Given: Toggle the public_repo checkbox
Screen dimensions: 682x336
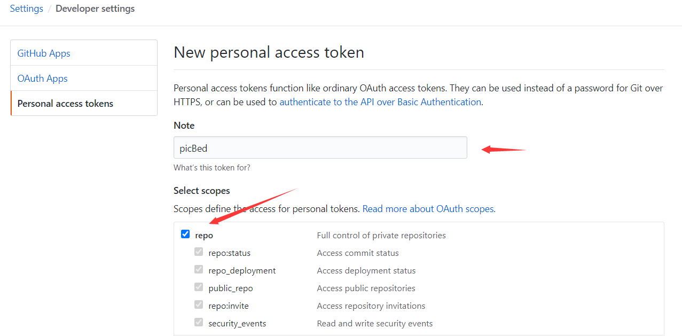Looking at the screenshot, I should click(199, 287).
